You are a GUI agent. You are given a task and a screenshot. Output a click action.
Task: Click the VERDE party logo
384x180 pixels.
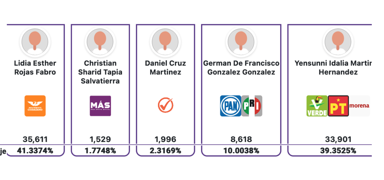coord(317,106)
